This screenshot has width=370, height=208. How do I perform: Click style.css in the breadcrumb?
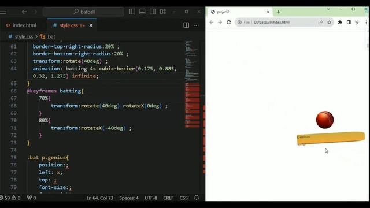tap(24, 37)
